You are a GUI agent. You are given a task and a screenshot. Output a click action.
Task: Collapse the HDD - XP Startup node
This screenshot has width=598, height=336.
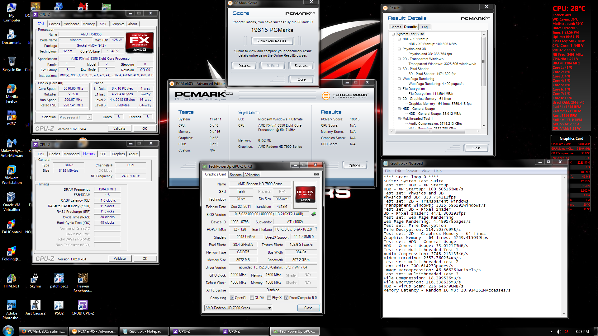click(x=399, y=39)
